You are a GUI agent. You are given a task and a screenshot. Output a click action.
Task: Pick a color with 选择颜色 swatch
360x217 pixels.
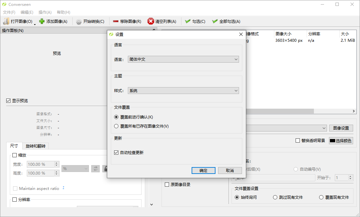(341, 140)
